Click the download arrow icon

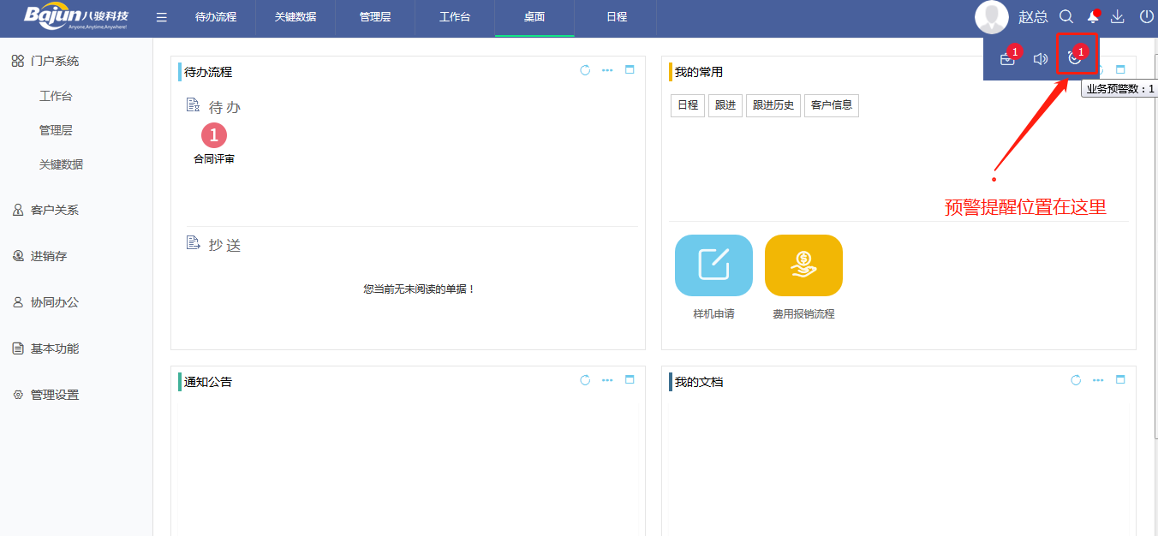tap(1117, 15)
